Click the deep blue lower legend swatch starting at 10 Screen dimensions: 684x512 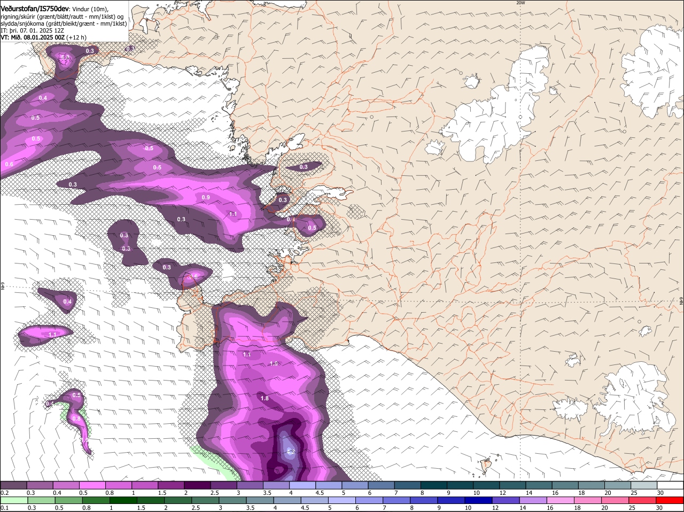479,500
